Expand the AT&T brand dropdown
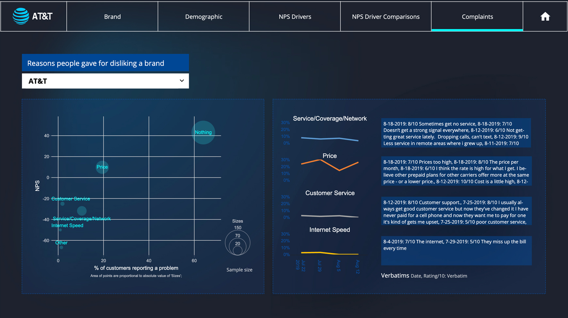Image resolution: width=568 pixels, height=318 pixels. coord(105,81)
